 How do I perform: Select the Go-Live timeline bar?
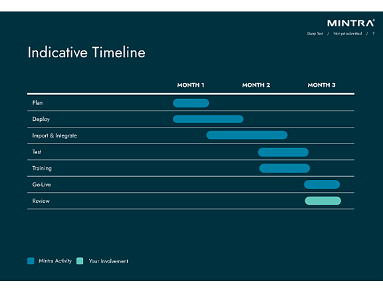coord(322,185)
